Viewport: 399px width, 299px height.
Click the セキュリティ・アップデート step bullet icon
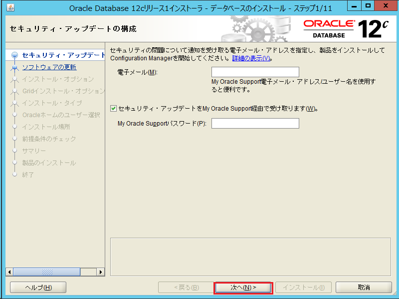15,55
